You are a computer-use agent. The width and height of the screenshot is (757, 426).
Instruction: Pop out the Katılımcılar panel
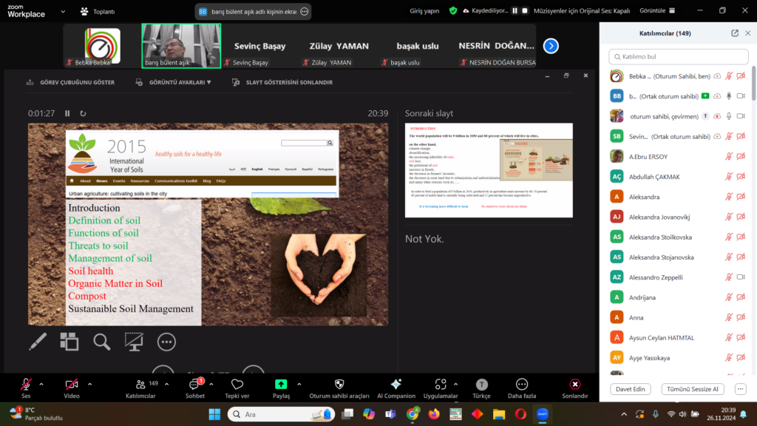click(734, 33)
